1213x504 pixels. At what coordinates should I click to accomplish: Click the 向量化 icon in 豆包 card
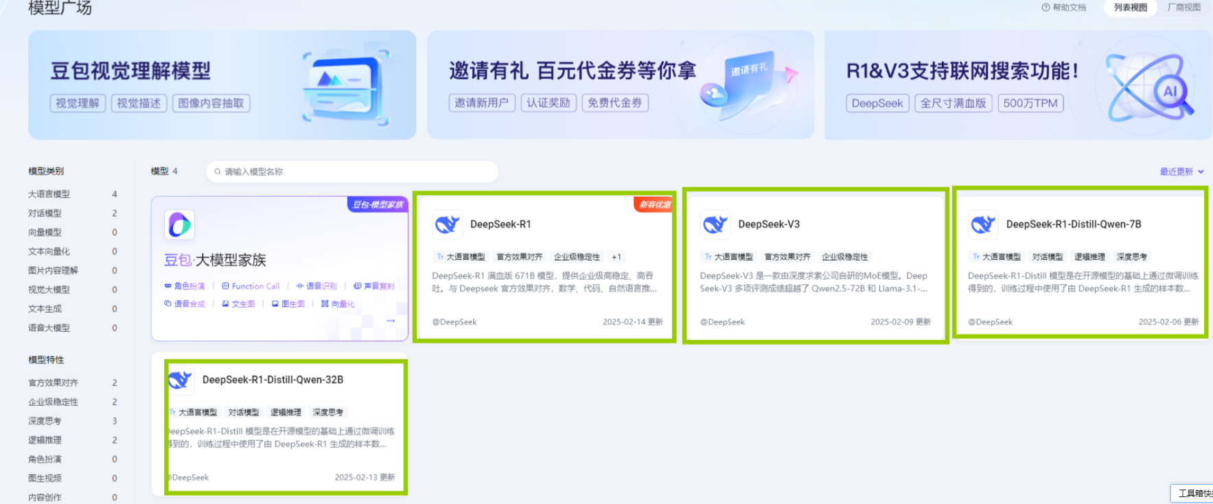[325, 304]
